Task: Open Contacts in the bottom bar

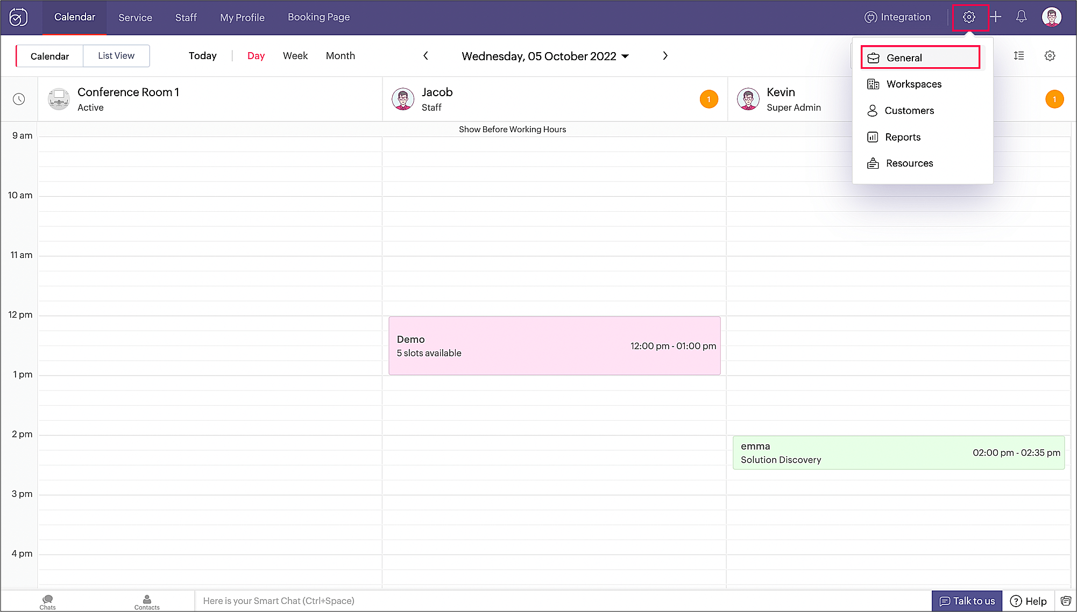Action: coord(147,601)
